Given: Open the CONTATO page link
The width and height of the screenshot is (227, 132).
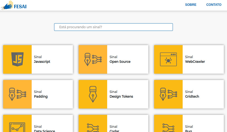Looking at the screenshot, I should click(214, 5).
